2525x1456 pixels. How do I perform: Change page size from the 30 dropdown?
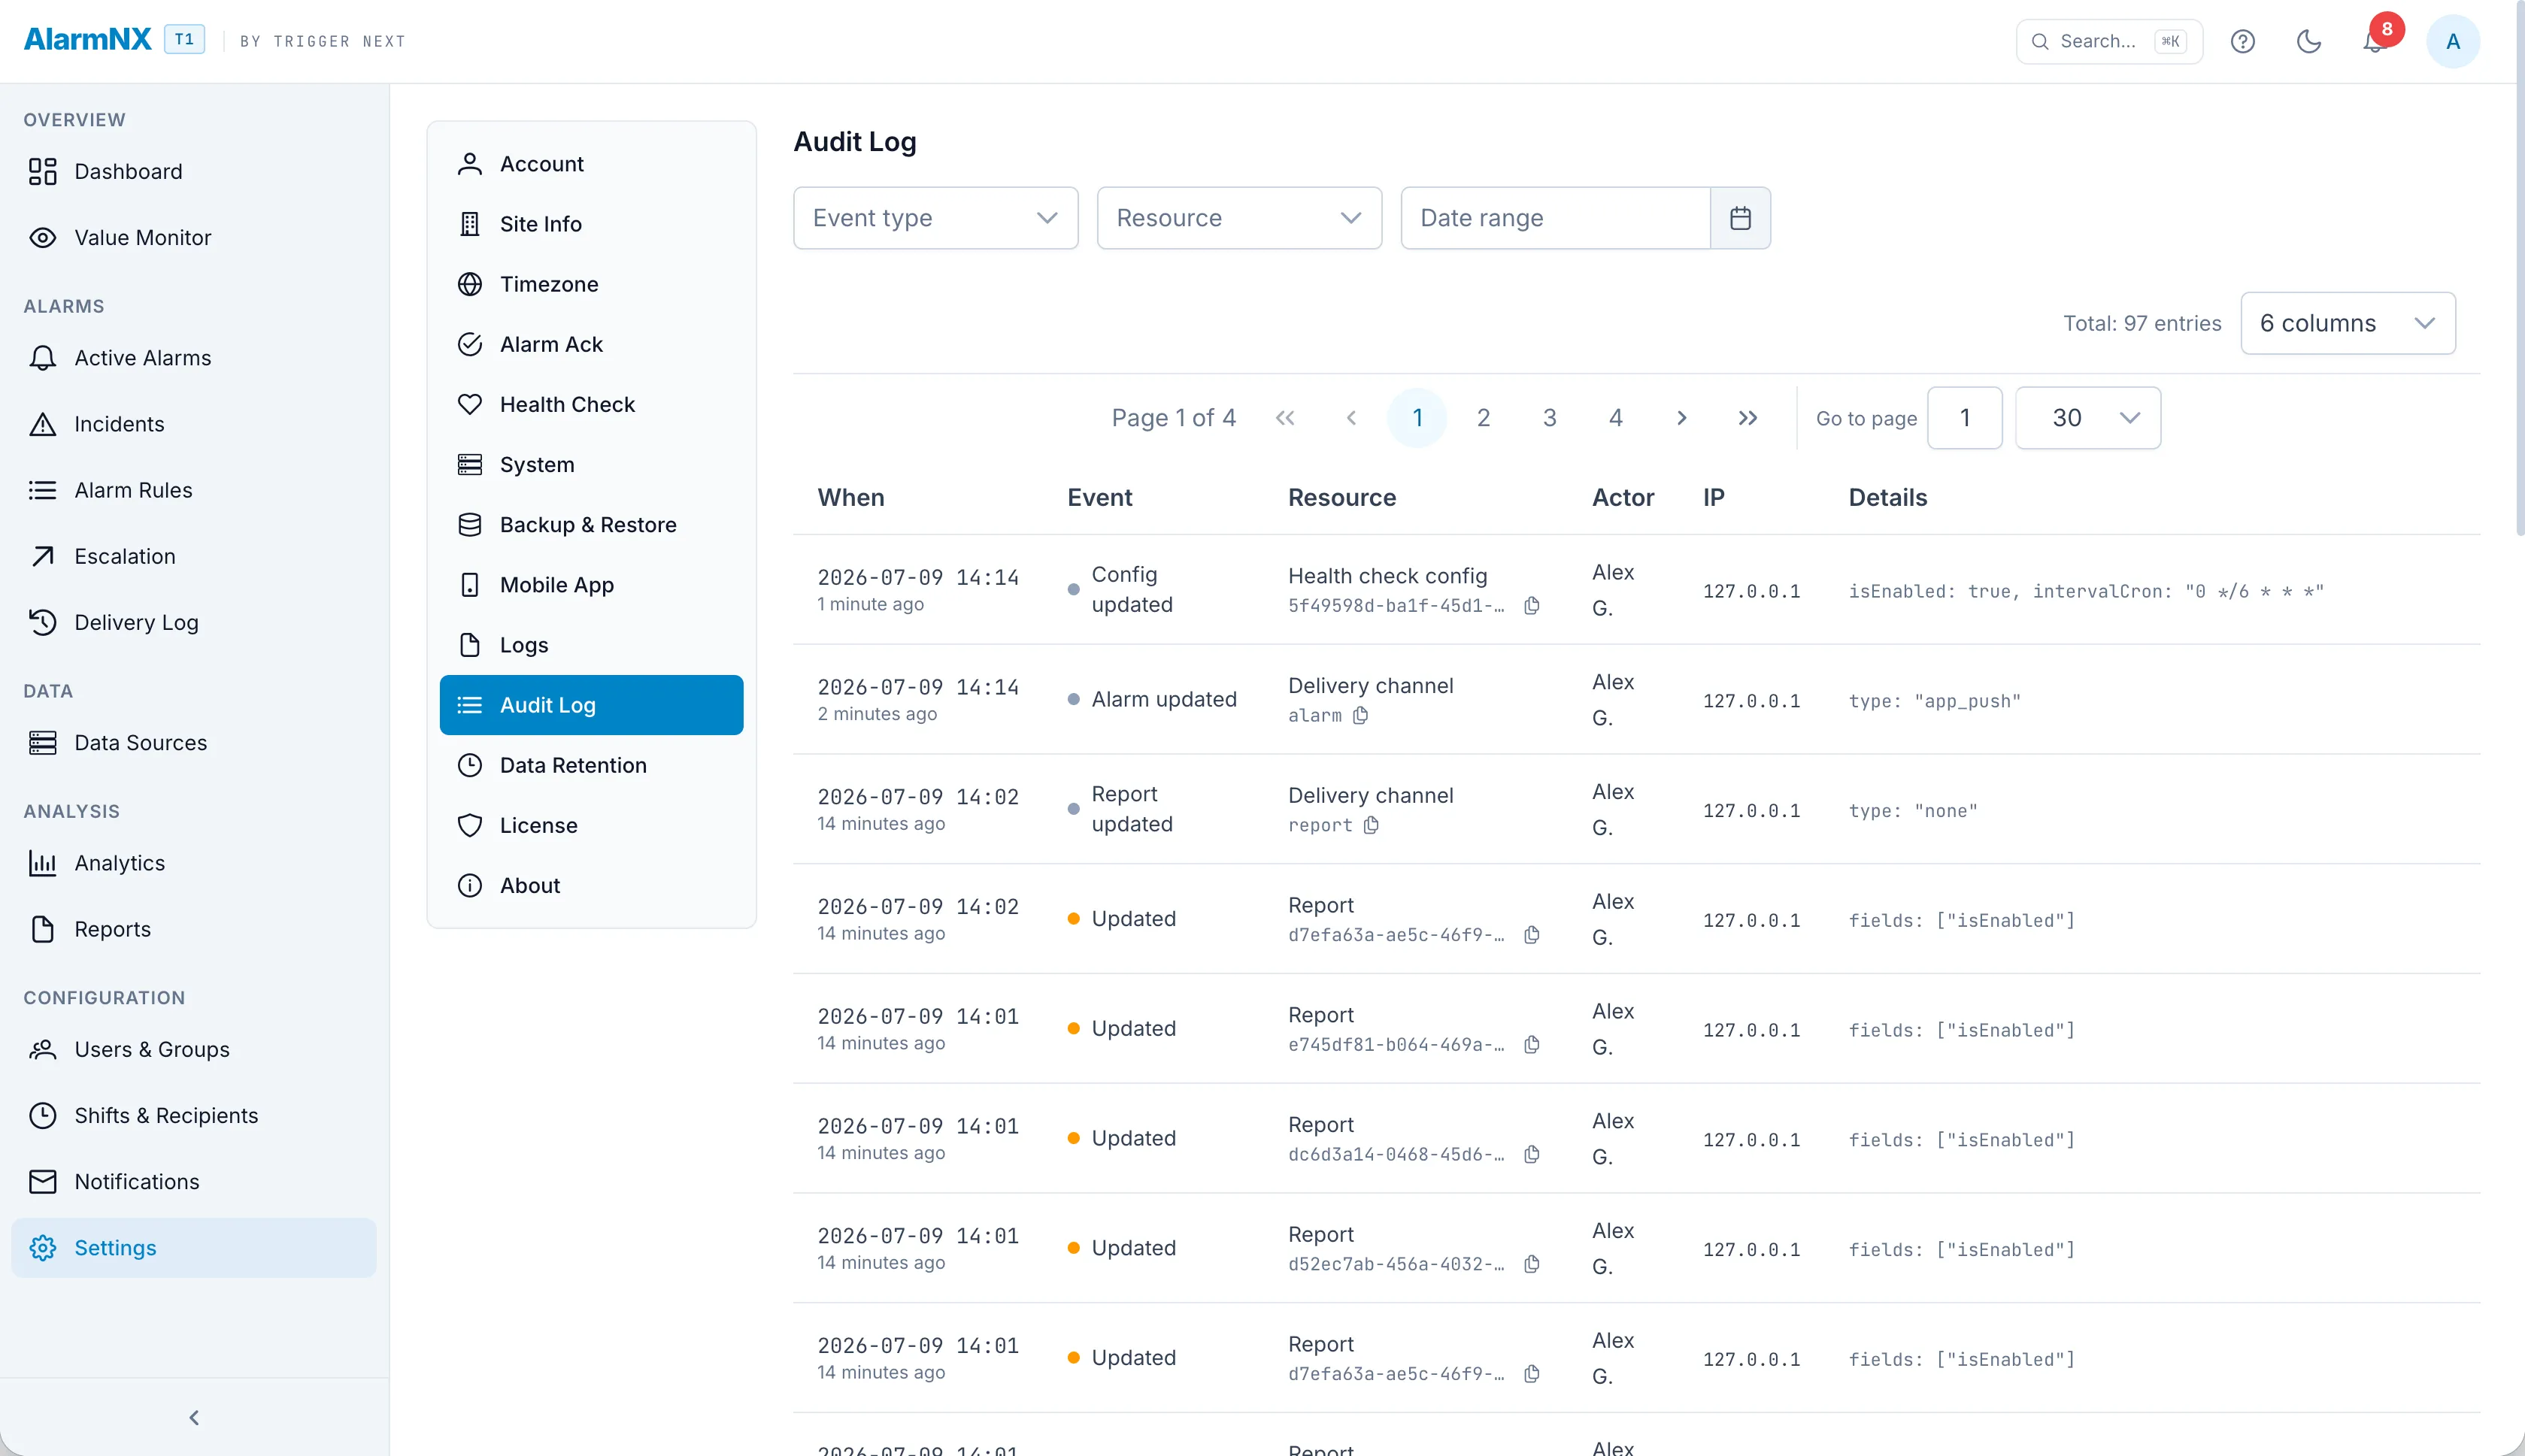2087,418
